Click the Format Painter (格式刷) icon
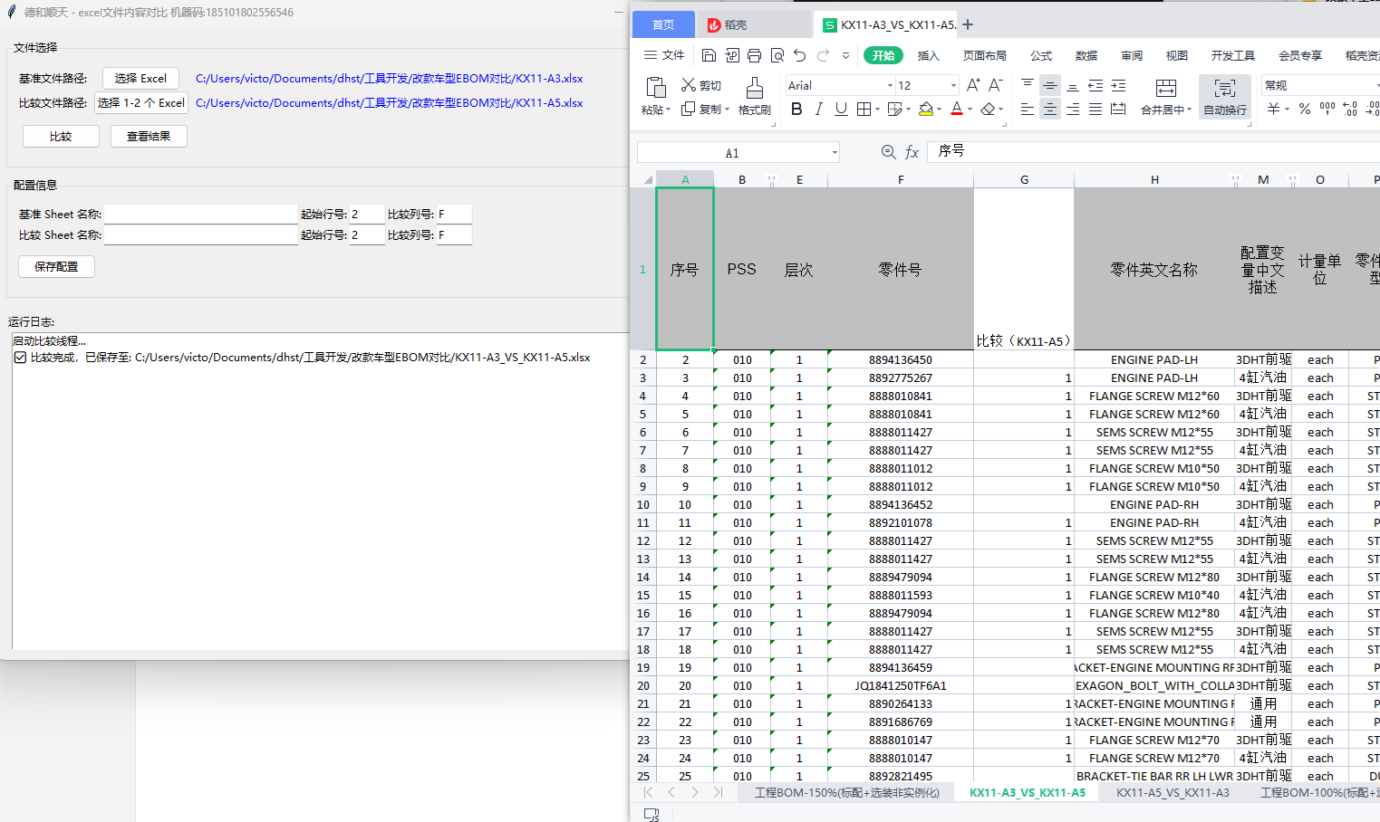Viewport: 1380px width, 822px height. click(x=753, y=89)
